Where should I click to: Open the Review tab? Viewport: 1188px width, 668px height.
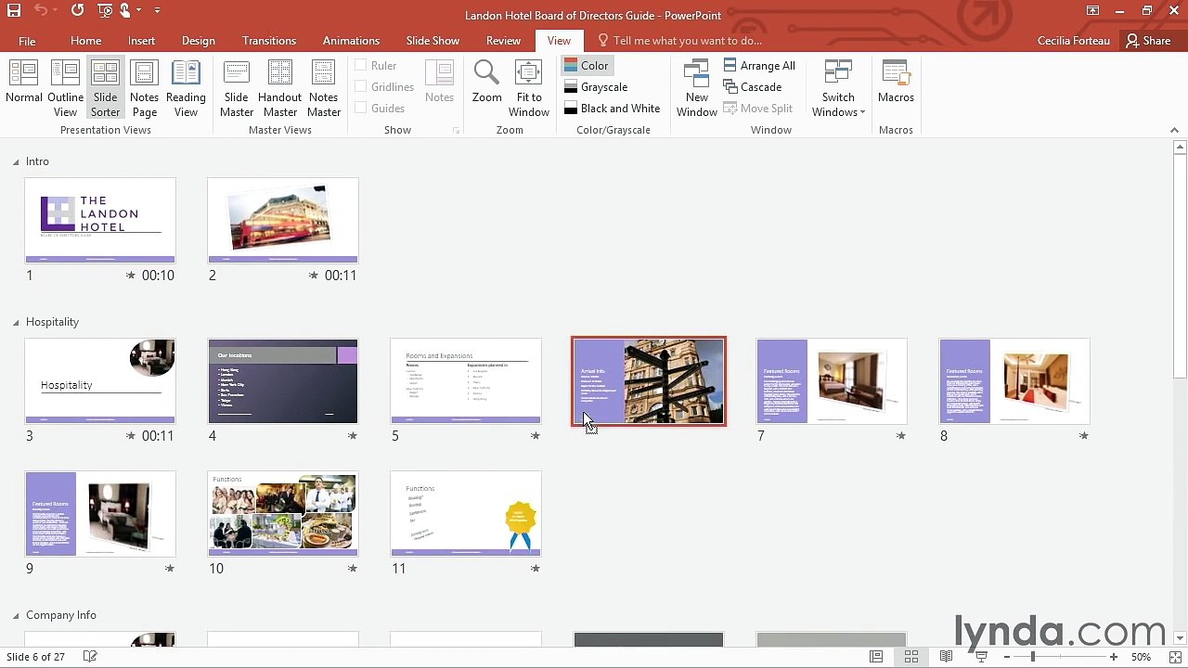(x=503, y=41)
